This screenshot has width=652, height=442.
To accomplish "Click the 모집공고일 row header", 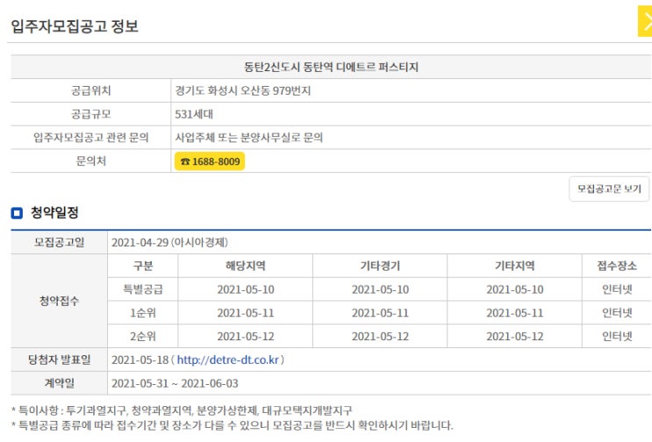I will pos(59,242).
